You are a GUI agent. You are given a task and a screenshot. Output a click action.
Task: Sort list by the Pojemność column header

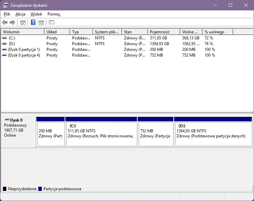pyautogui.click(x=163, y=32)
